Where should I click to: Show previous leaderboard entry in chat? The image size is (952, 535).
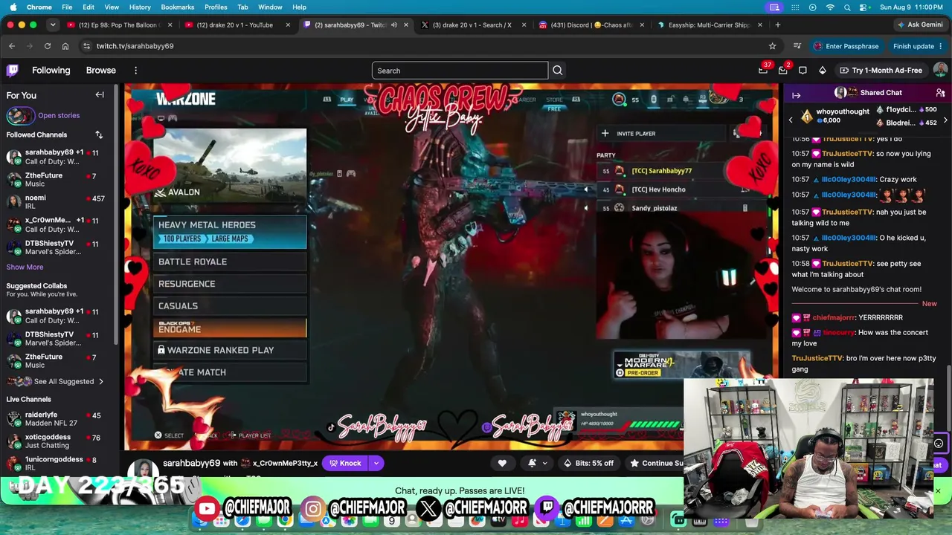(x=791, y=120)
